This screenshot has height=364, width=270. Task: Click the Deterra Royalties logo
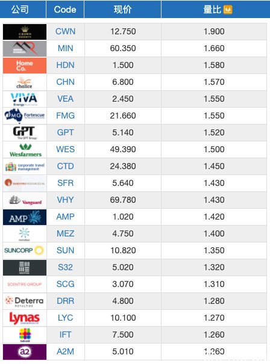click(25, 301)
